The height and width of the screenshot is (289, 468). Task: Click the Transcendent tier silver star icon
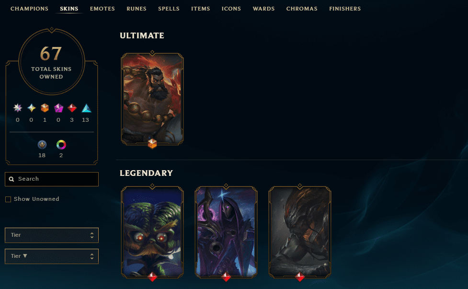pos(18,108)
